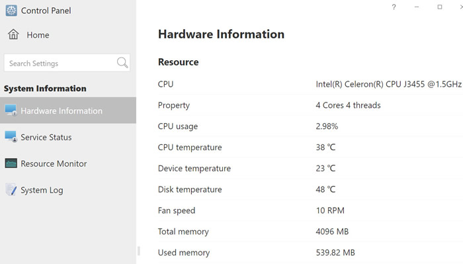The height and width of the screenshot is (264, 463).
Task: Click the Hardware Information monitor icon
Action: pos(11,110)
